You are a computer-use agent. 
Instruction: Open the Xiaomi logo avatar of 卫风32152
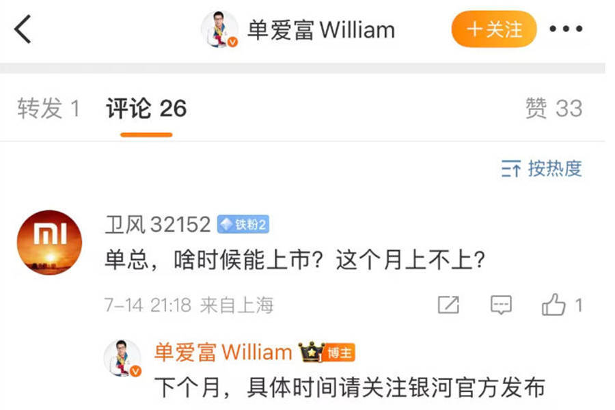coord(49,243)
